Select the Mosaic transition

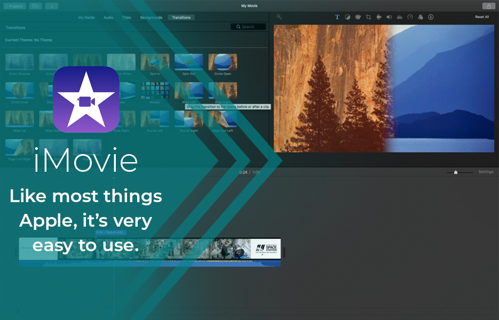pyautogui.click(x=155, y=91)
